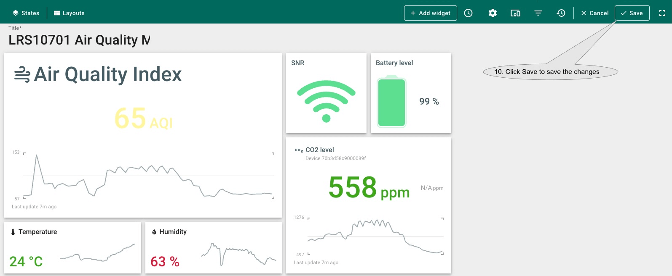Image resolution: width=672 pixels, height=276 pixels.
Task: Select the Air Quality Index chart
Action: pos(147,176)
